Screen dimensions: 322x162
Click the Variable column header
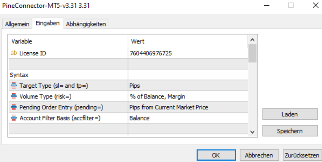pos(68,41)
